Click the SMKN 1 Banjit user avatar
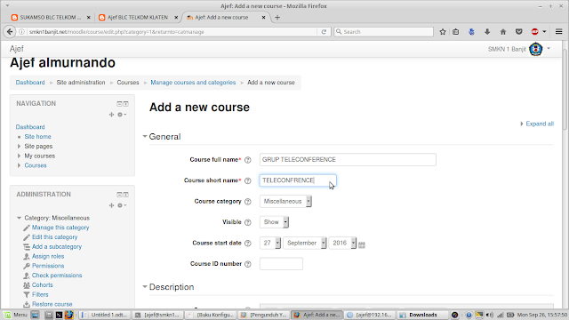The image size is (569, 320). [535, 49]
